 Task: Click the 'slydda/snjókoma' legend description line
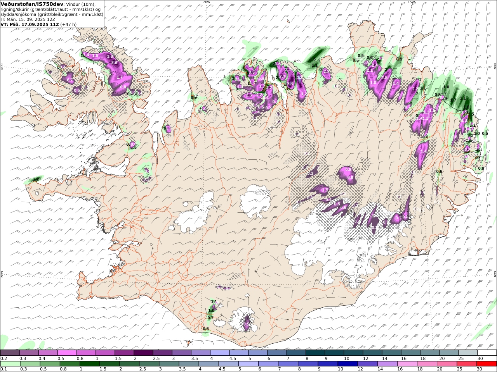(x=52, y=14)
